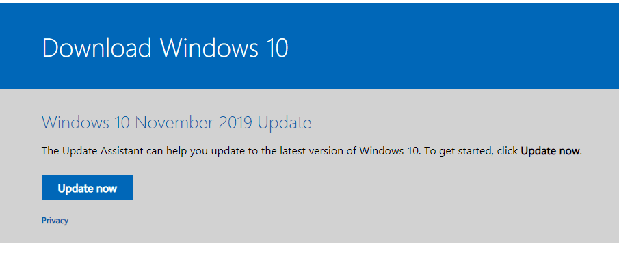The image size is (619, 276).
Task: Click the white area beneath the gray section
Action: 309,259
